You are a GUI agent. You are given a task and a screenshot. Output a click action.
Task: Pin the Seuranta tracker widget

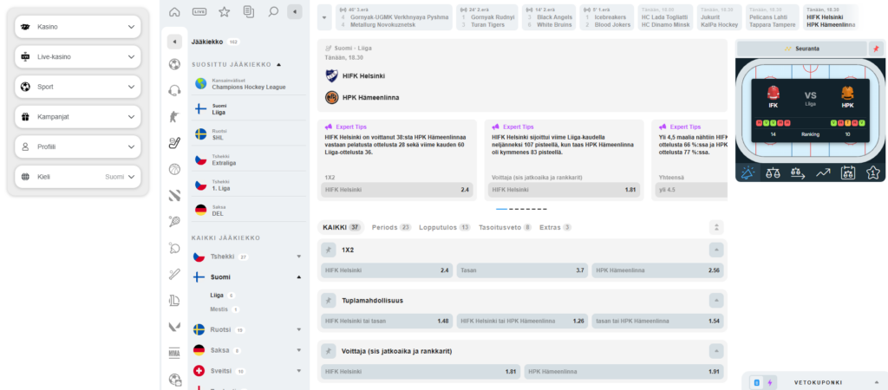[877, 49]
